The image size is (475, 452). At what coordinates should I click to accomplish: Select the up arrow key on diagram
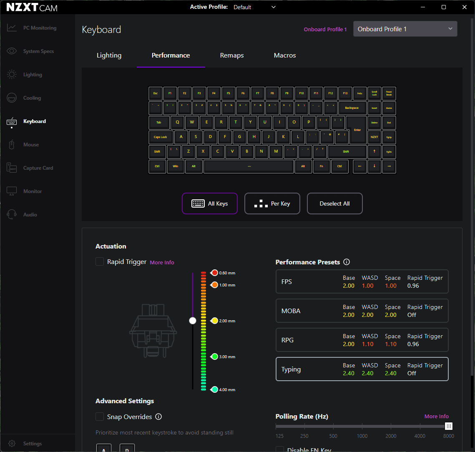374,151
